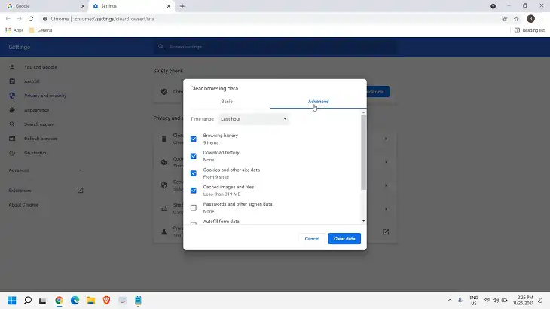
Task: Open File Explorer from taskbar
Action: pos(90,301)
